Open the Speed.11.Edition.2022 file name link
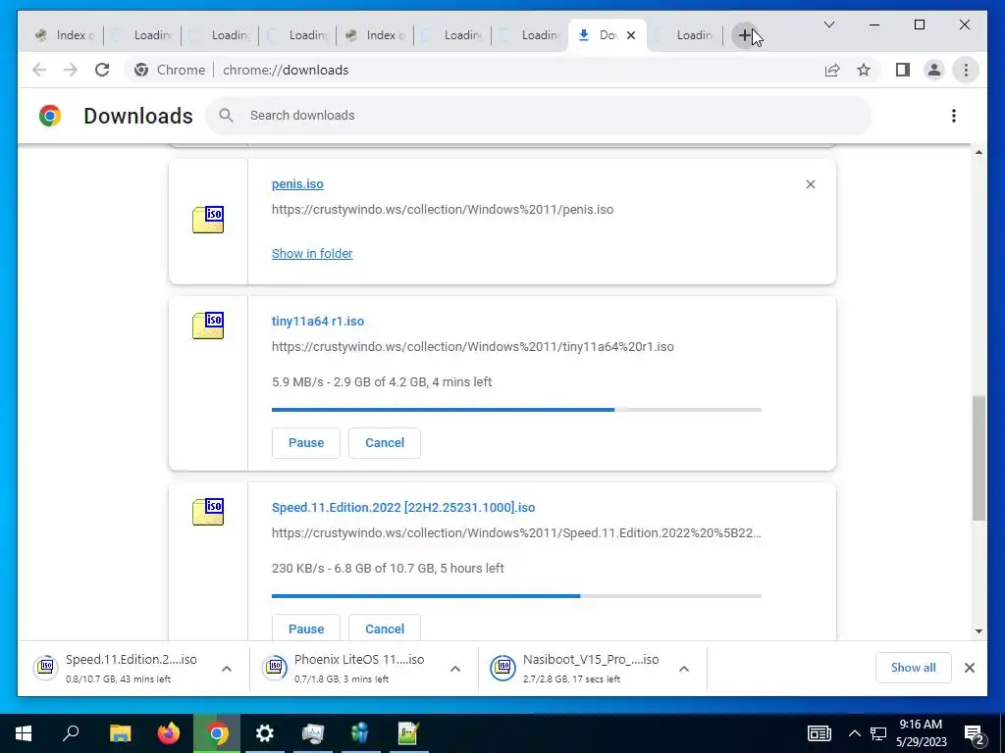 403,508
